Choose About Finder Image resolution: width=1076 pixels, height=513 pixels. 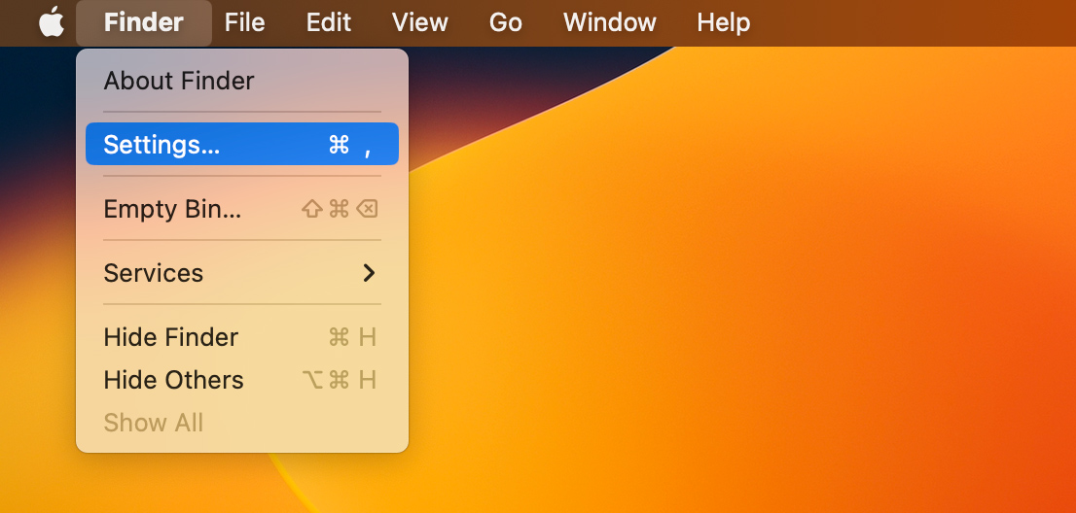[x=242, y=81]
